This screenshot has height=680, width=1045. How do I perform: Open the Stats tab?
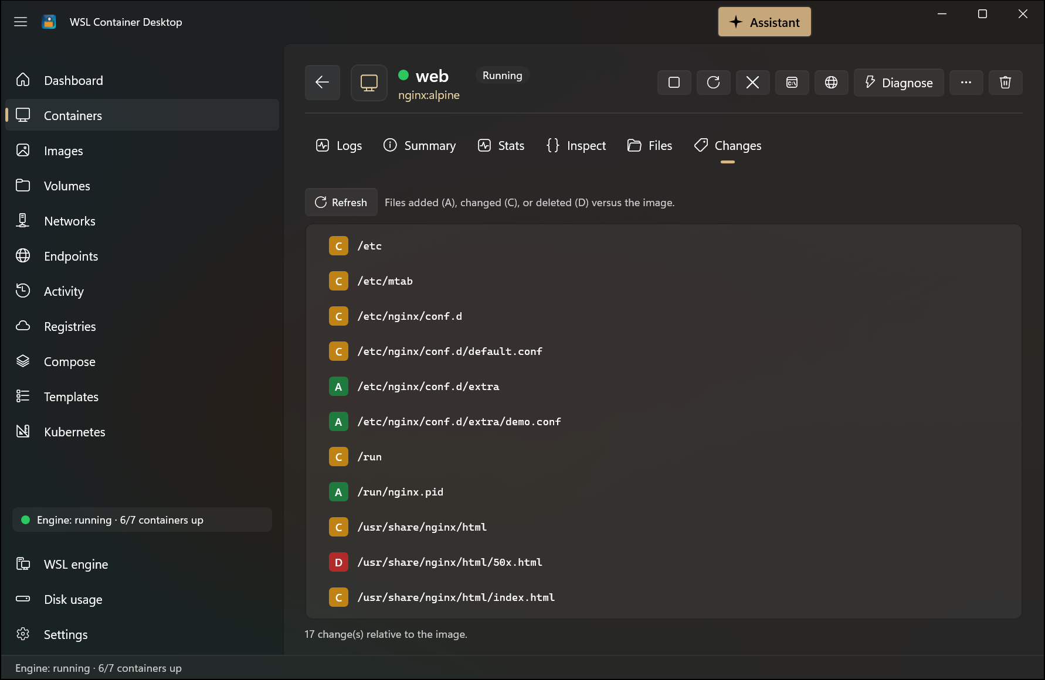pos(501,146)
